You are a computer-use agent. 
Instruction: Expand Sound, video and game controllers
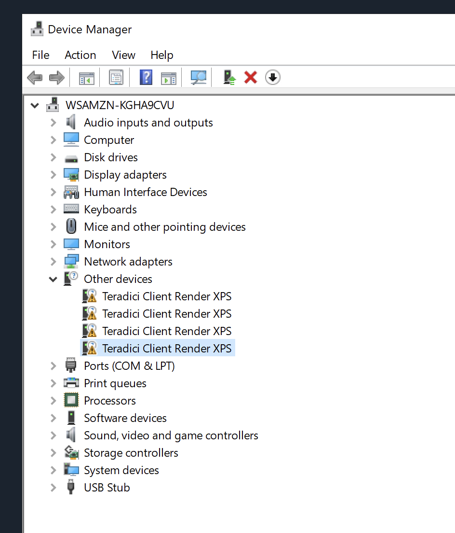53,435
